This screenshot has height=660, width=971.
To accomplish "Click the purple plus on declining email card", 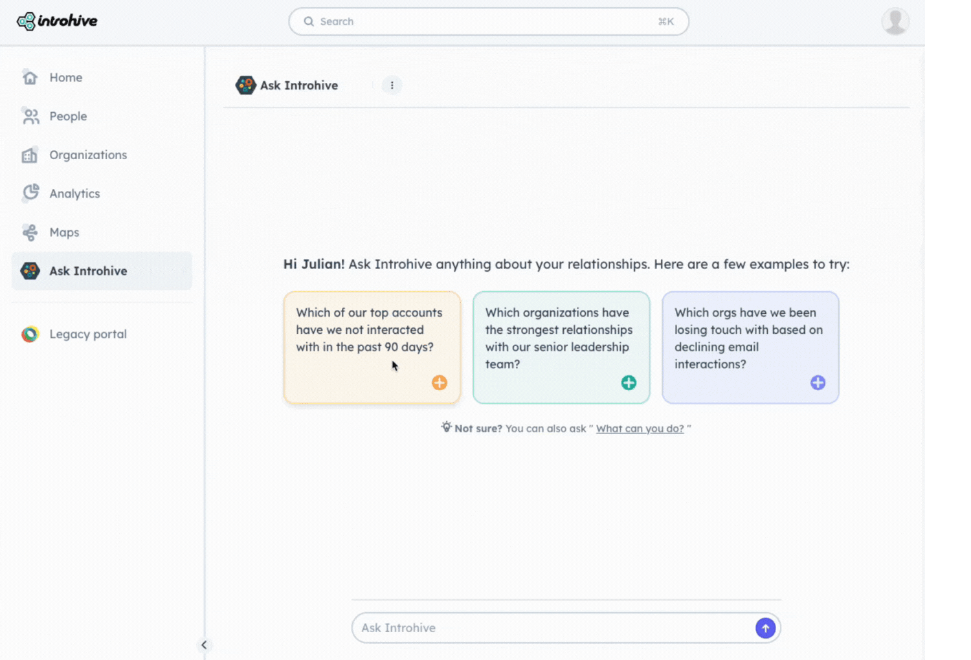I will point(818,383).
